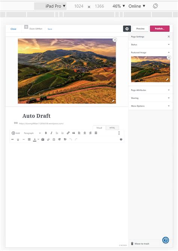Select the sidebar featured image thumbnail
The image size is (178, 251).
151,69
